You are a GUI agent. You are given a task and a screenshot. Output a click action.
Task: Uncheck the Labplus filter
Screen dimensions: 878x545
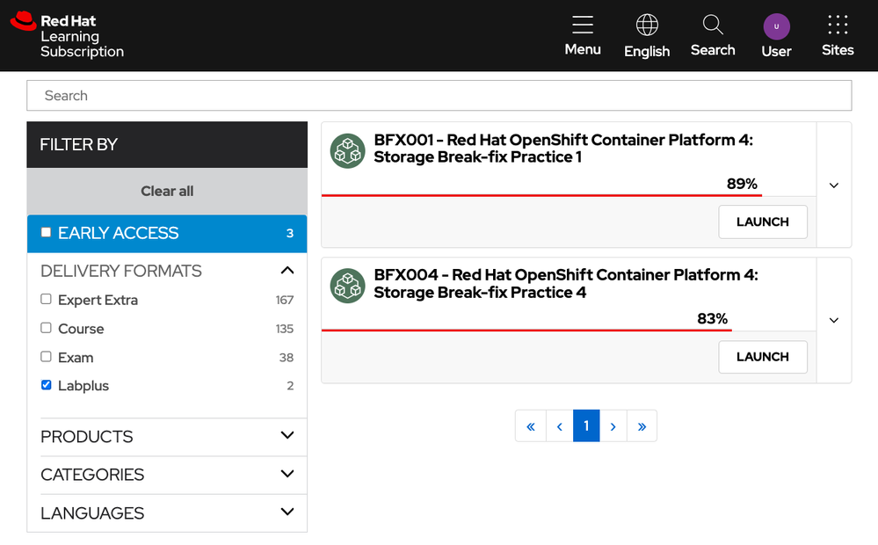[x=47, y=385]
